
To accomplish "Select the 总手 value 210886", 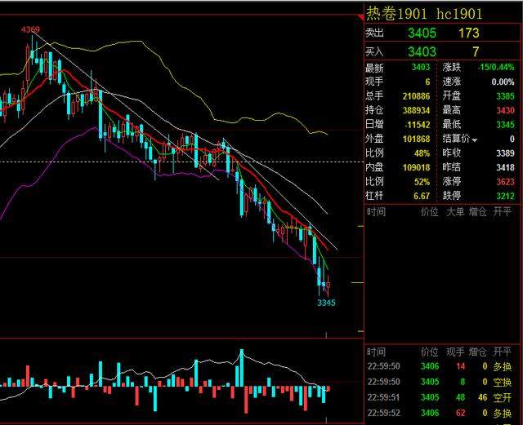I will 416,96.
